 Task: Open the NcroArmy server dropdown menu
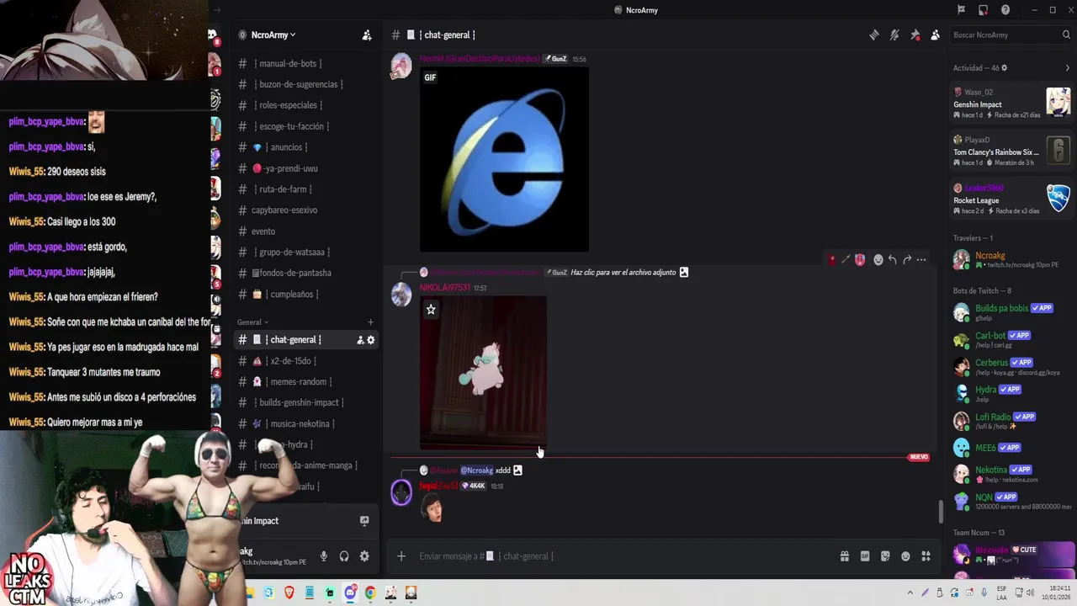[273, 35]
